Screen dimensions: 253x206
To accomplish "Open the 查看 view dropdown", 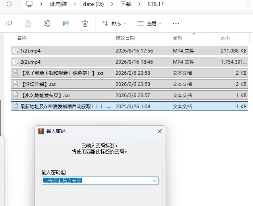I will click(149, 24).
